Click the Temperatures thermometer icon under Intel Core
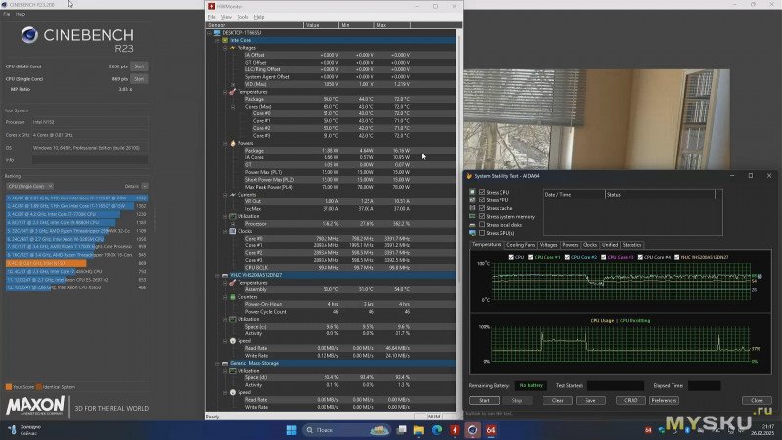Viewport: 782px width, 440px height. 233,92
